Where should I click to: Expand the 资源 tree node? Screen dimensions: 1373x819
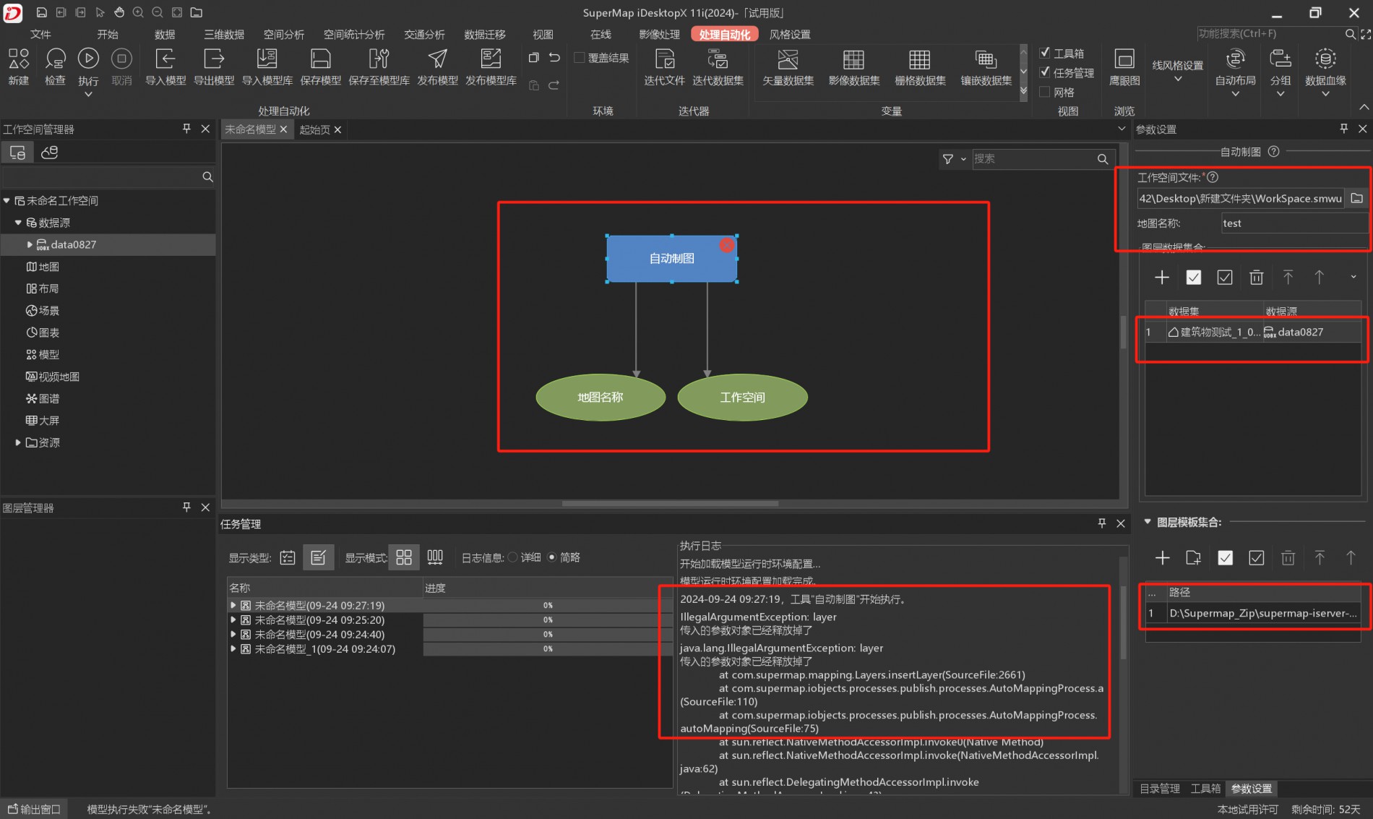click(x=18, y=442)
